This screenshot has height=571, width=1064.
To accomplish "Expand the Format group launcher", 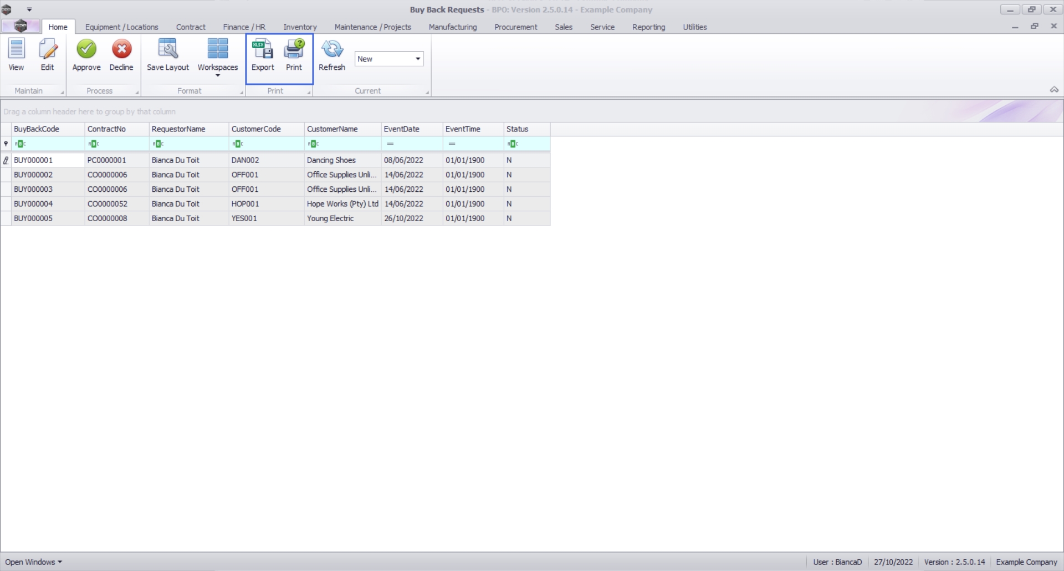I will (242, 93).
